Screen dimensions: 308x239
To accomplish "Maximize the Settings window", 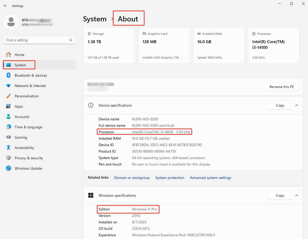I will pos(291,4).
